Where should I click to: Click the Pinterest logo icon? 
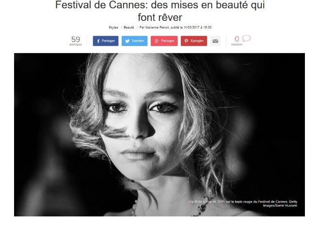186,41
